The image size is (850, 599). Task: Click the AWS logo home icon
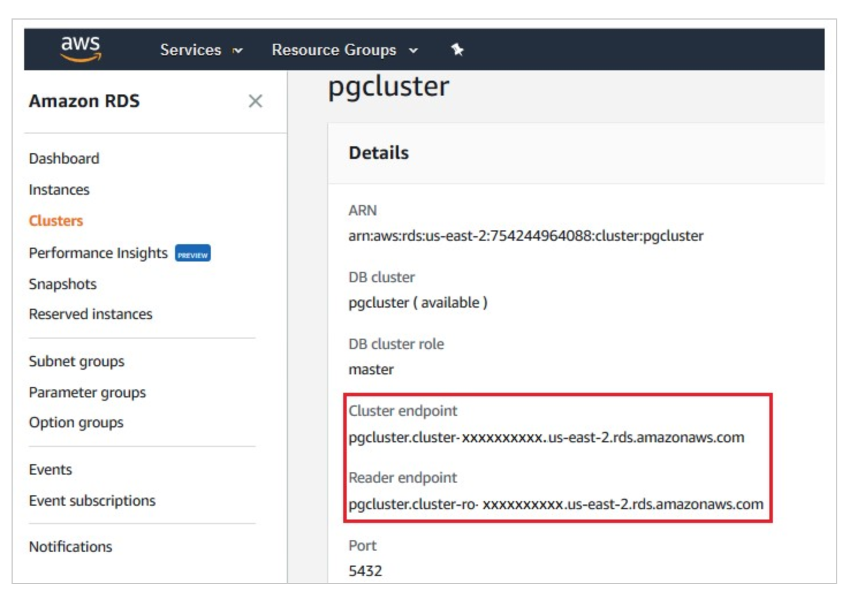81,48
